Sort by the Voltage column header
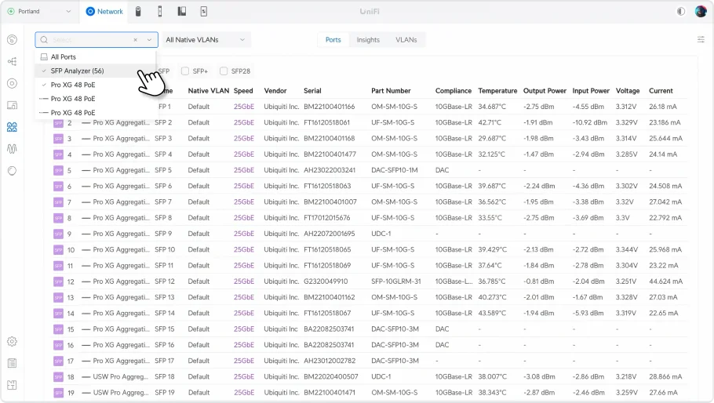 (x=628, y=90)
